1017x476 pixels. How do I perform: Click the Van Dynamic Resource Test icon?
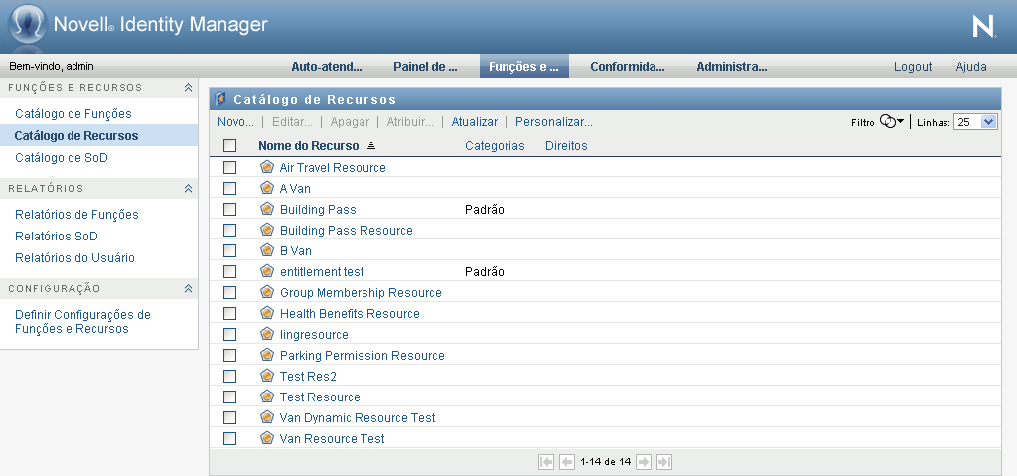tap(266, 416)
